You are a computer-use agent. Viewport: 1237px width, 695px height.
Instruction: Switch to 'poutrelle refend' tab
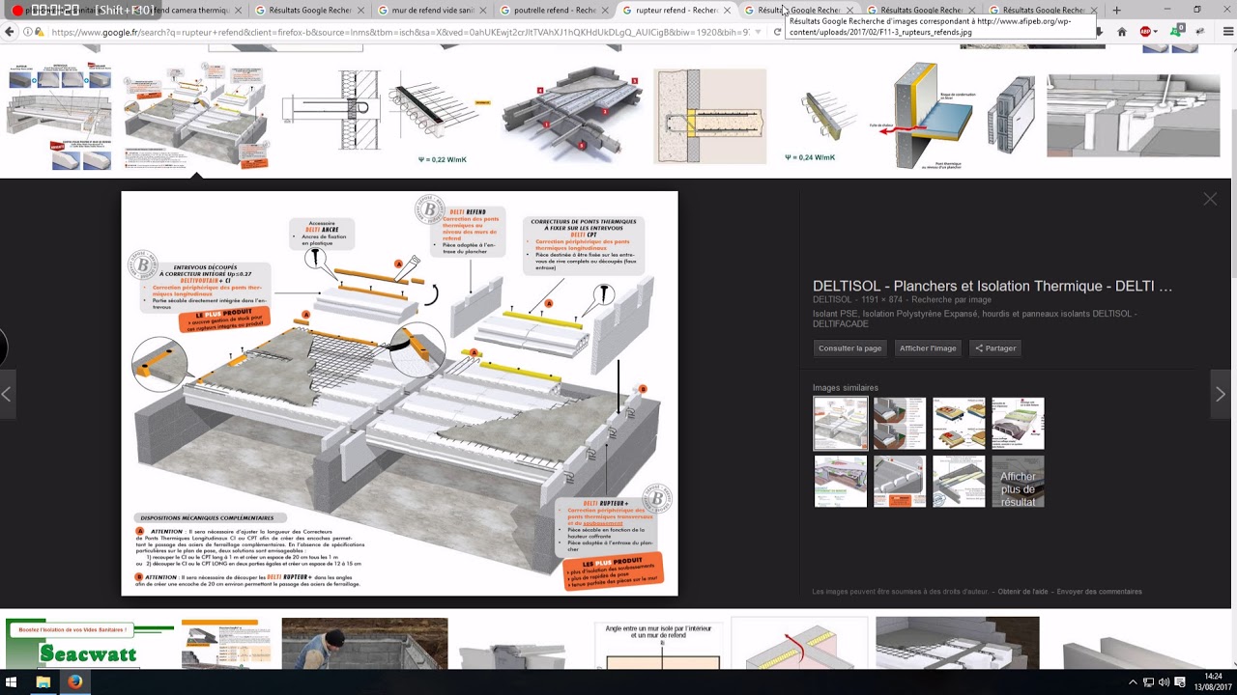[554, 10]
